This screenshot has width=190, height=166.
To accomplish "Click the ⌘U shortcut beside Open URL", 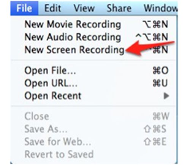I will tap(160, 83).
